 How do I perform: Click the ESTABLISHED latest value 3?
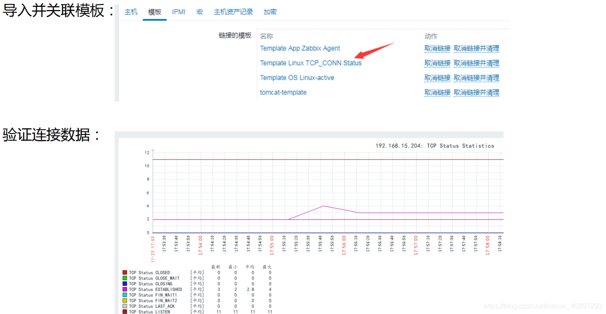pyautogui.click(x=219, y=290)
